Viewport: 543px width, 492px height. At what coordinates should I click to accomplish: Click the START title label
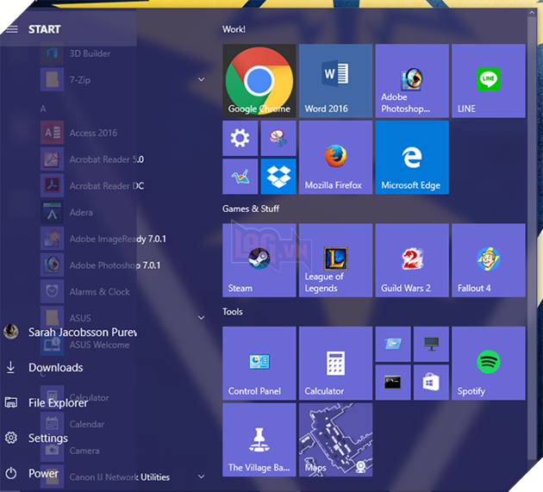[44, 29]
